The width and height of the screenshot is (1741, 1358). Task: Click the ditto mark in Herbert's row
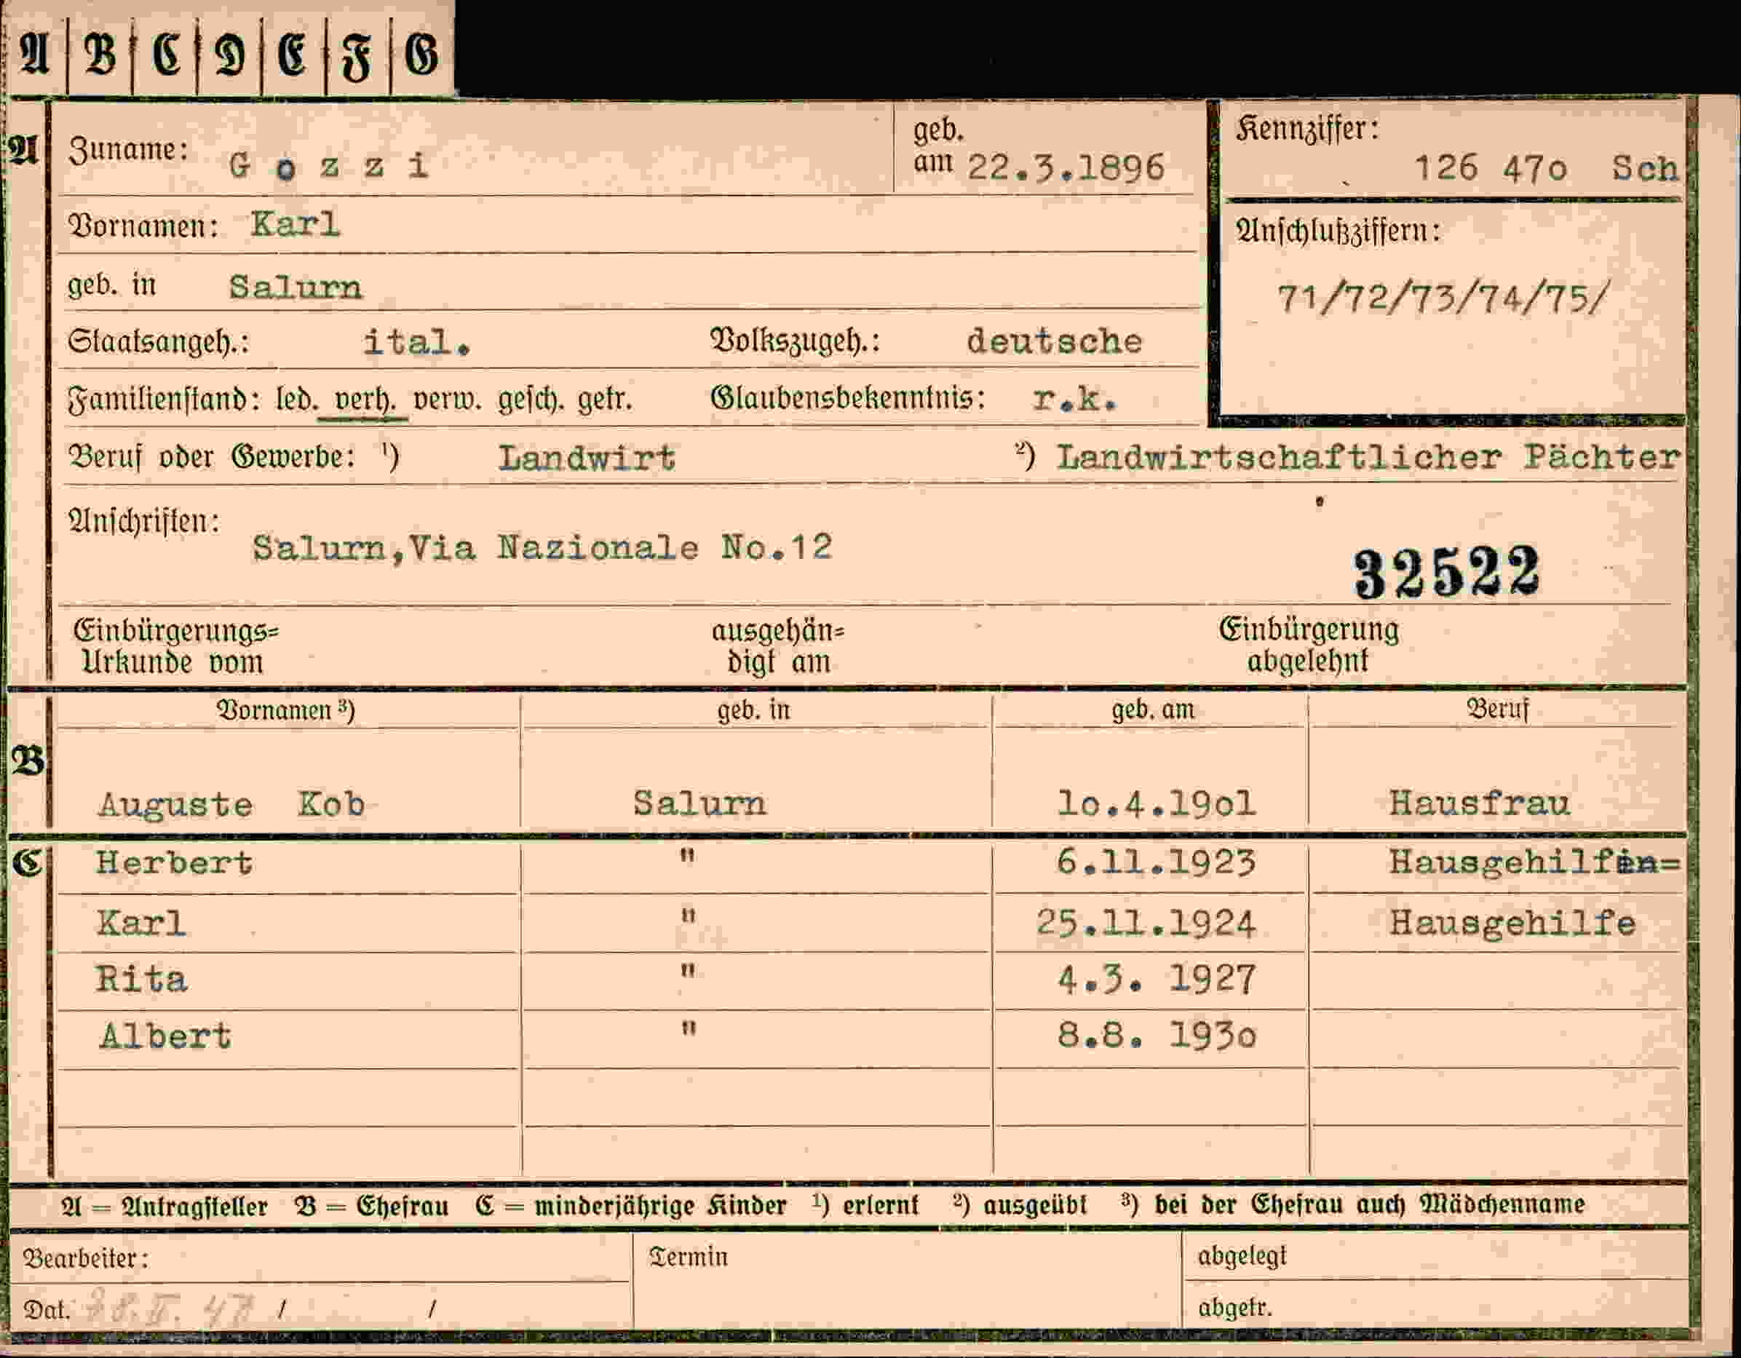688,857
